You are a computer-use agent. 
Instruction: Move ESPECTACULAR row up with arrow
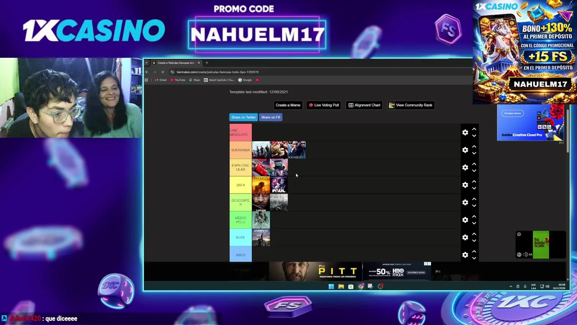[474, 164]
